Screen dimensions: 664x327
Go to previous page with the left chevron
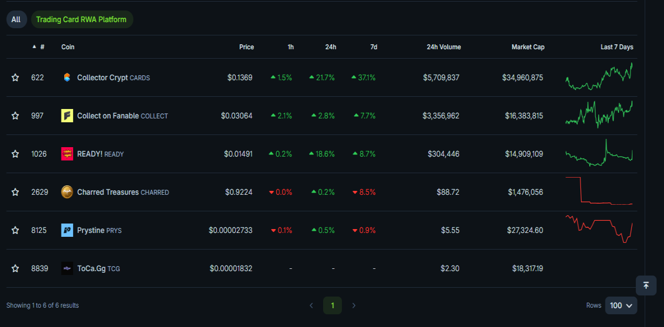(311, 305)
